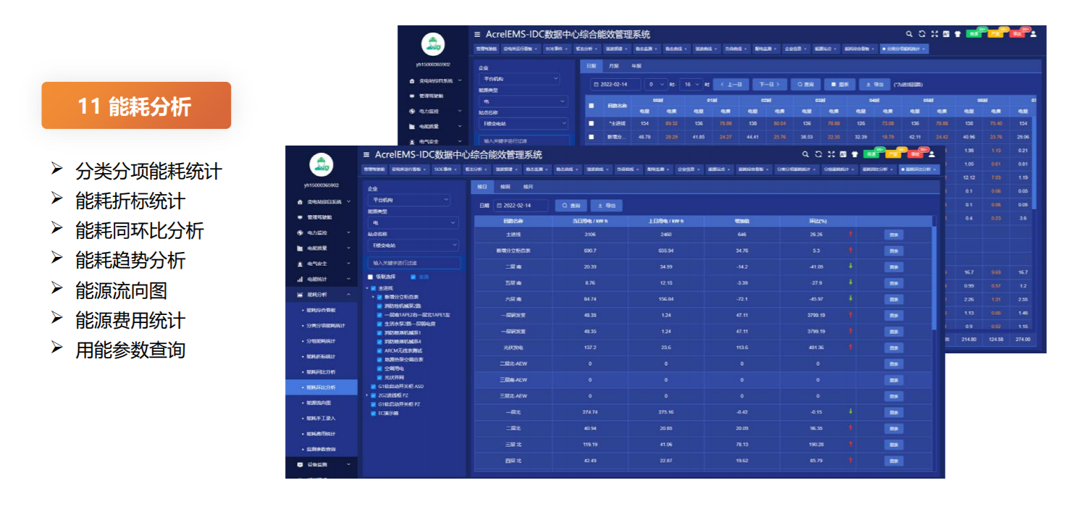1068x517 pixels.
Task: Click font size icon in front window header
Action: [843, 154]
